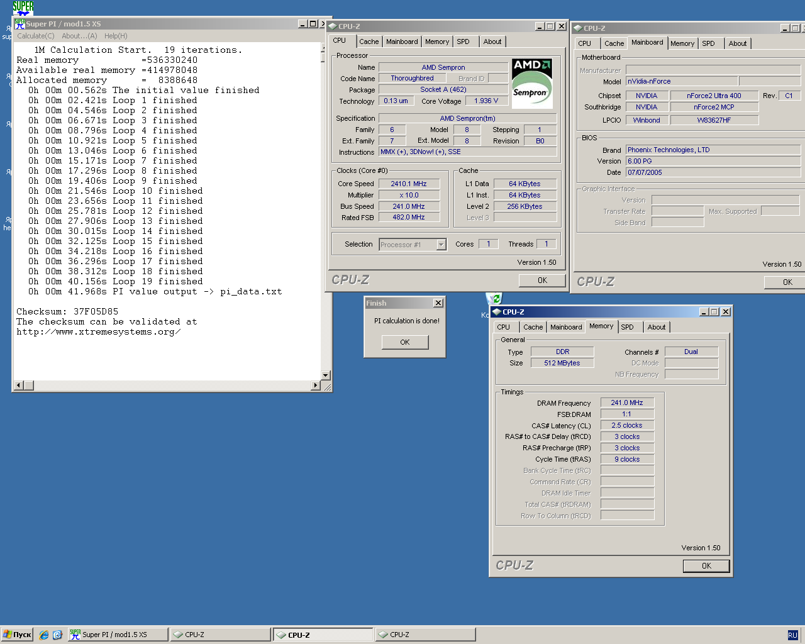
Task: Click the Super PI title bar icon
Action: [19, 24]
